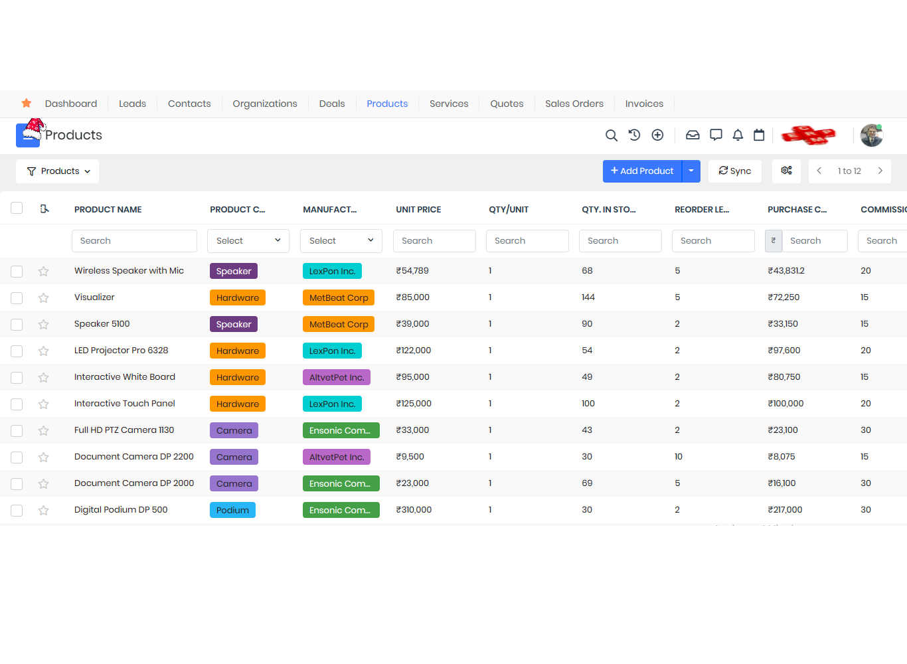Open the Product Category Select dropdown
Viewport: 907px width, 664px height.
248,240
